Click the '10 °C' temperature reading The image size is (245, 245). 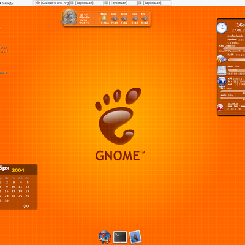pos(83,15)
